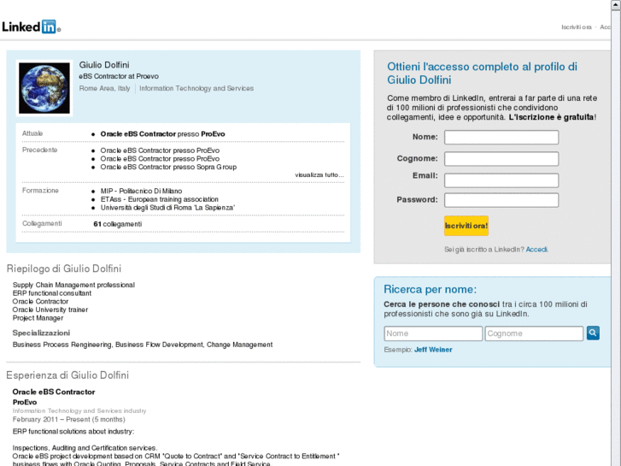Focus the Password signup field
This screenshot has height=466, width=621.
(x=501, y=200)
